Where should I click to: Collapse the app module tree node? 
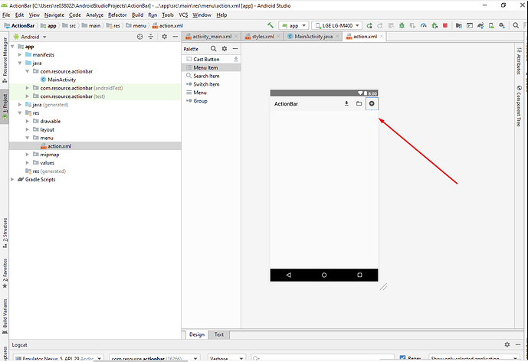12,47
